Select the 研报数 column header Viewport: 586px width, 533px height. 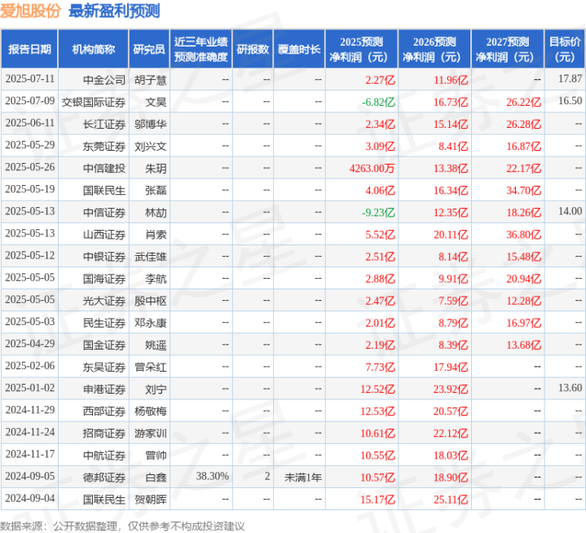253,49
